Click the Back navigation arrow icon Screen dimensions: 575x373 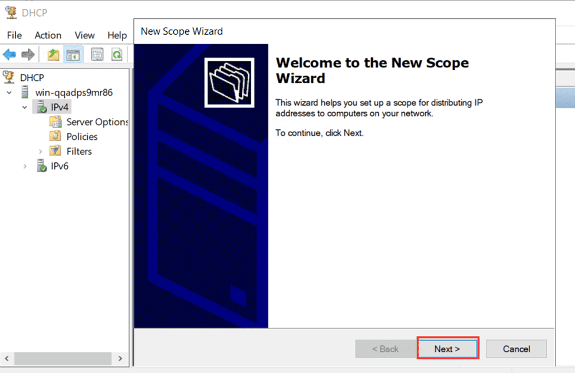(x=10, y=54)
